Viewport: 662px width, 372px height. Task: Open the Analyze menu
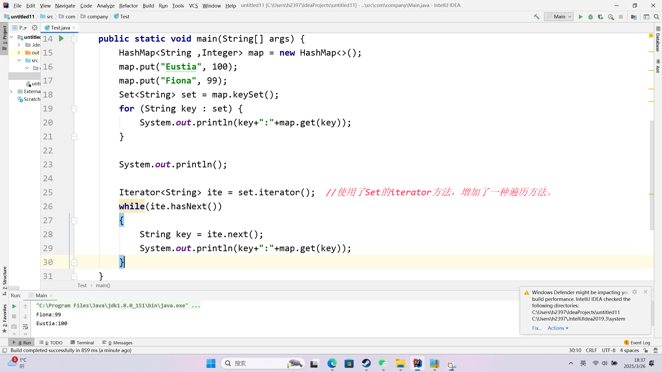pos(106,5)
